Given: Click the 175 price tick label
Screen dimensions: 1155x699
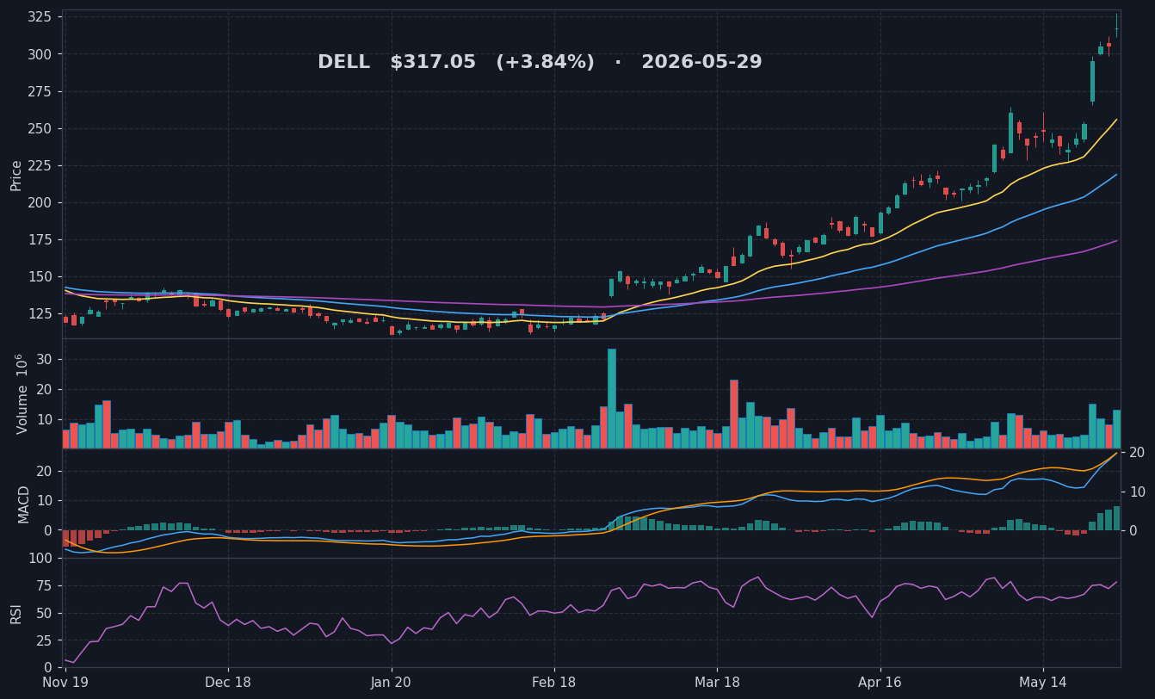Looking at the screenshot, I should tap(40, 239).
